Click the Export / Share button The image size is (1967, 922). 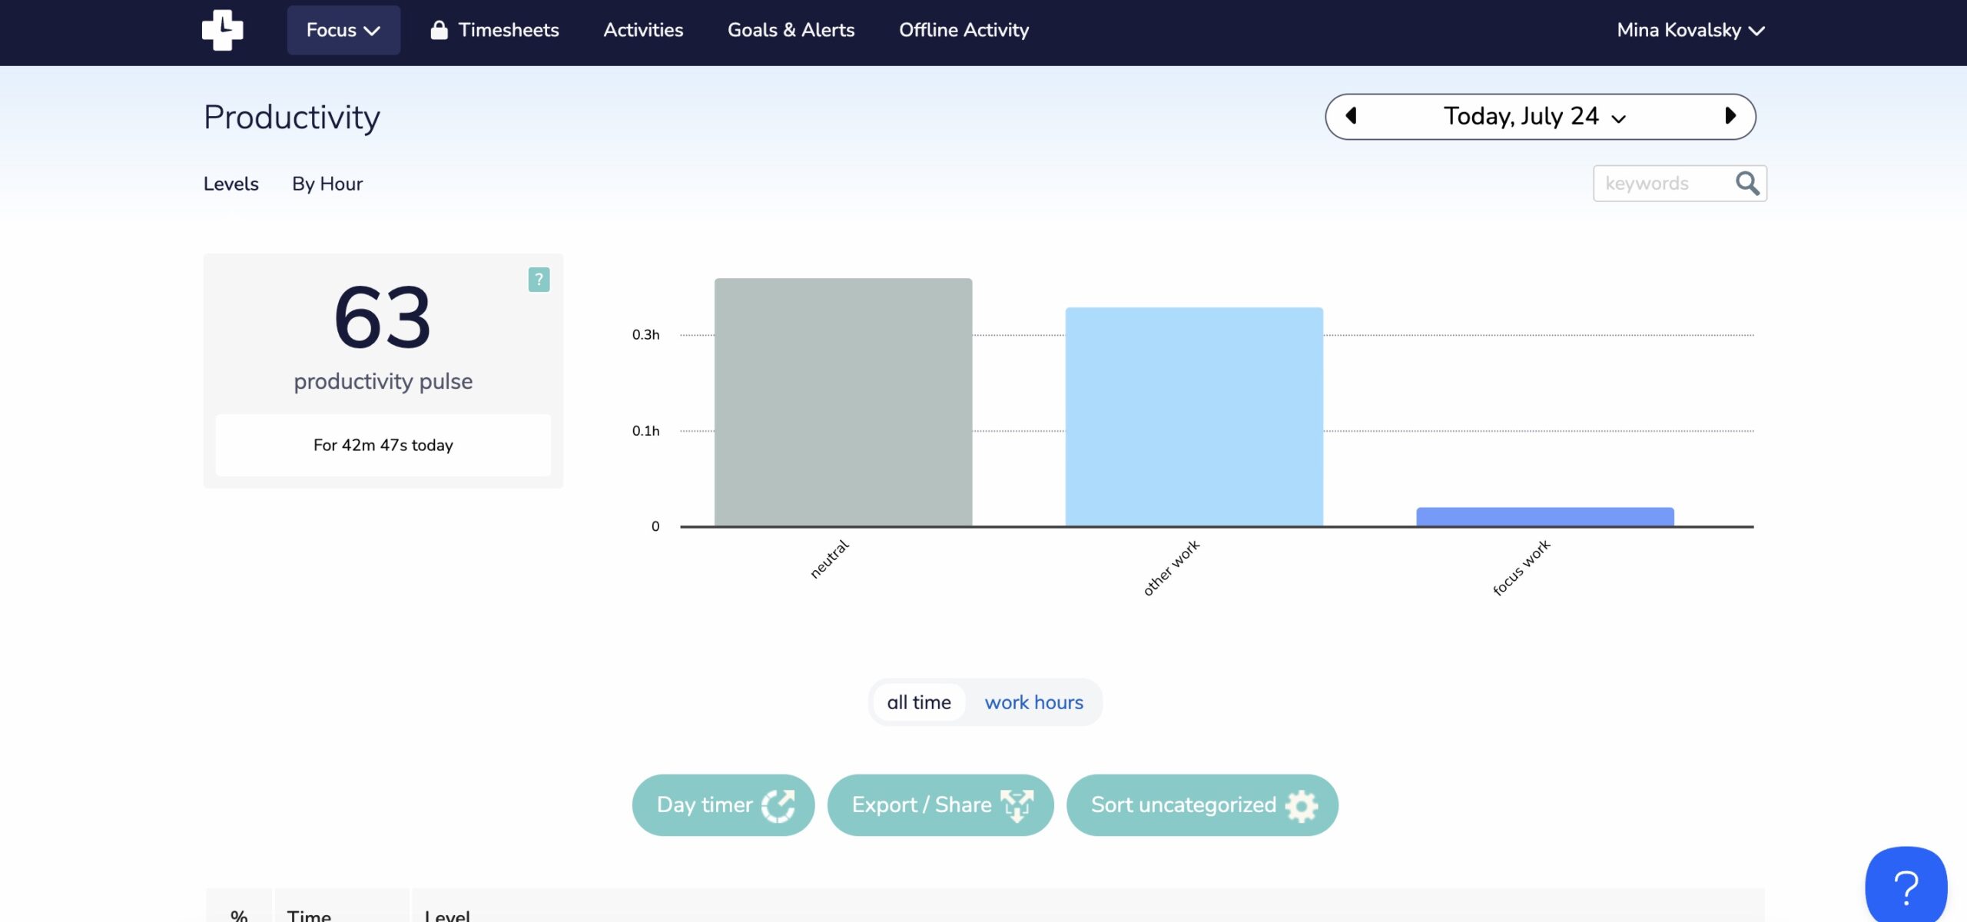[940, 805]
